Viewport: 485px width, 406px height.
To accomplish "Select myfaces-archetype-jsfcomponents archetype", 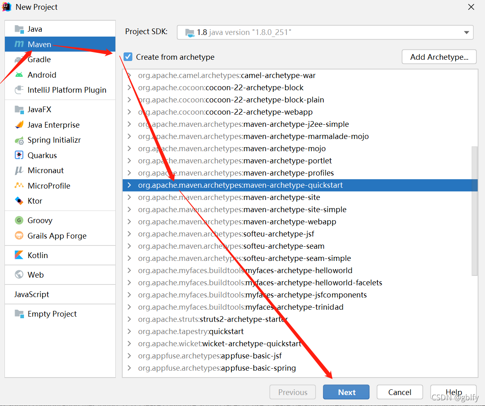I will click(300, 295).
